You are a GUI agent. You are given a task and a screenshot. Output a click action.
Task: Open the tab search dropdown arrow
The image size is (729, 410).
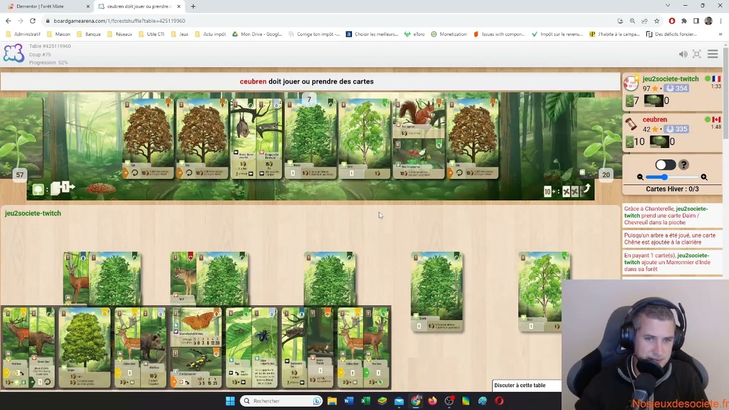[x=667, y=6]
